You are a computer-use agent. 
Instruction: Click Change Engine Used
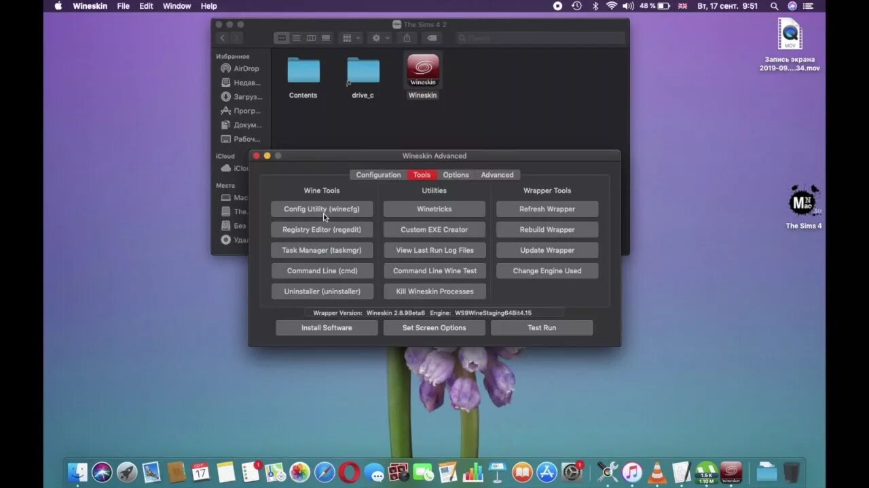pyautogui.click(x=547, y=270)
